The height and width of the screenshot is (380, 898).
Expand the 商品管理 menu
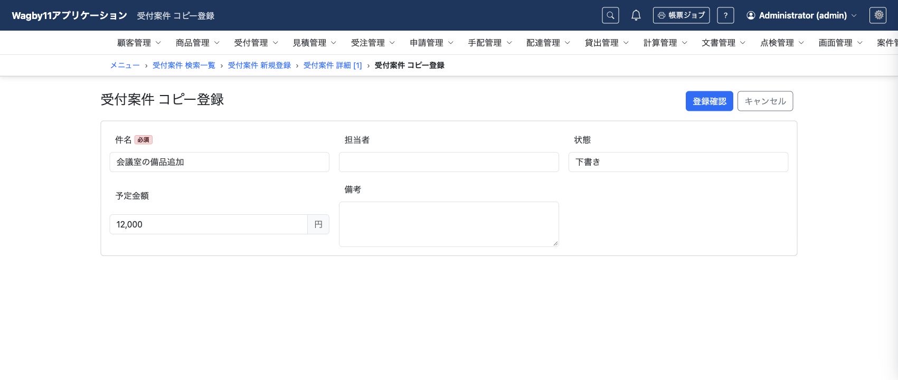(197, 43)
